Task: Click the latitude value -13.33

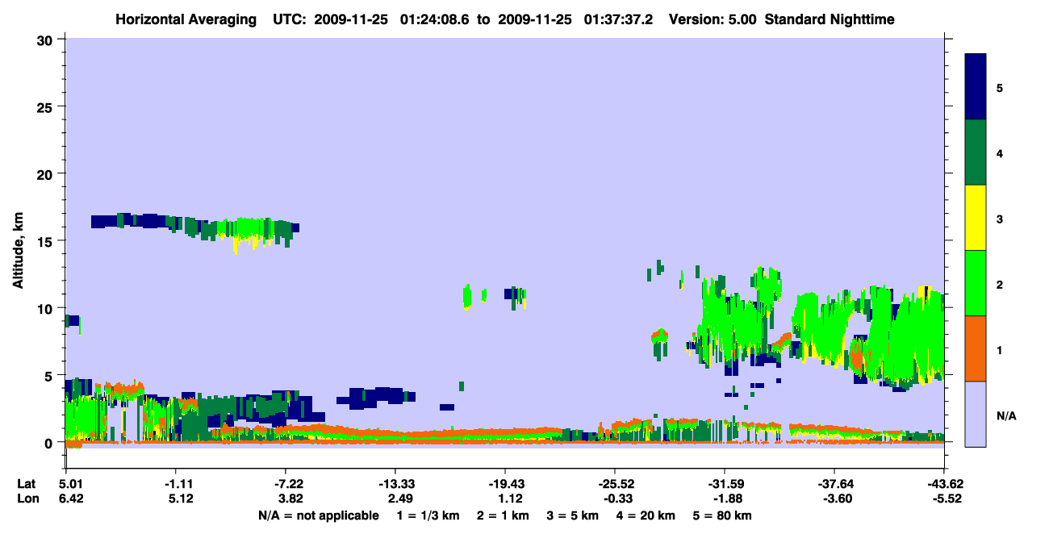Action: (x=395, y=484)
